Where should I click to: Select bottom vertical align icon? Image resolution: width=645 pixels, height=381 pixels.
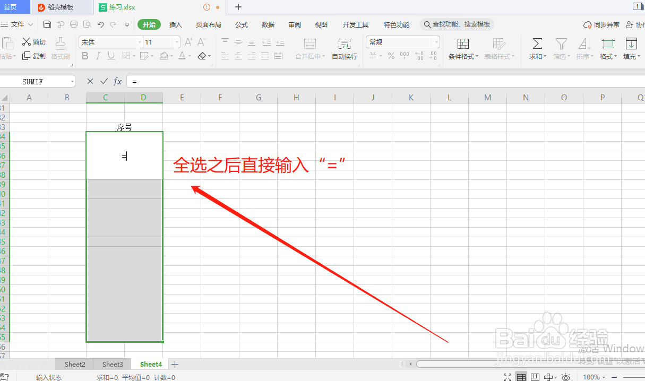coord(252,42)
